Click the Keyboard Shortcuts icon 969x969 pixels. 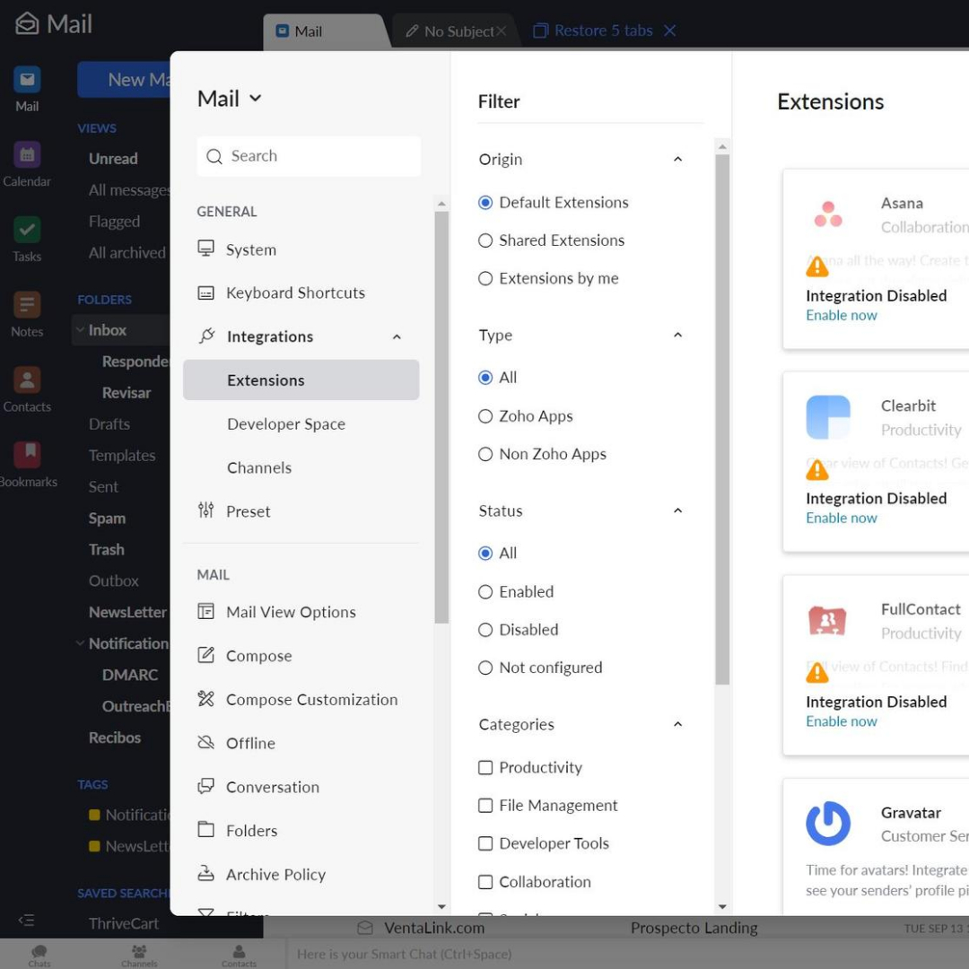pos(205,292)
